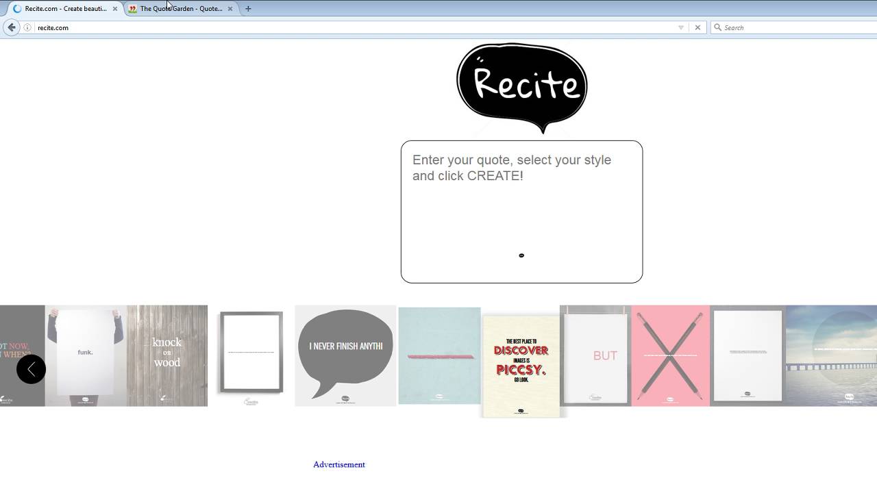Screen dimensions: 877x493
Task: Pick the 'Discover Piccsy' poster template
Action: 521,366
